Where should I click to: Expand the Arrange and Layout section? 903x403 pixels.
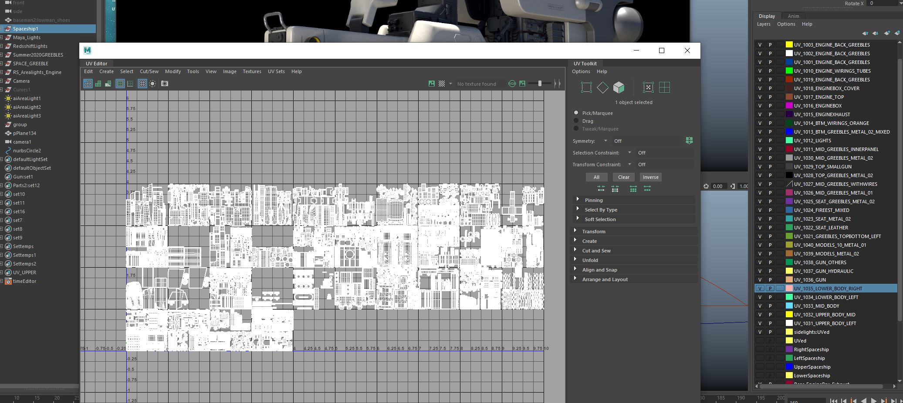[x=605, y=279]
